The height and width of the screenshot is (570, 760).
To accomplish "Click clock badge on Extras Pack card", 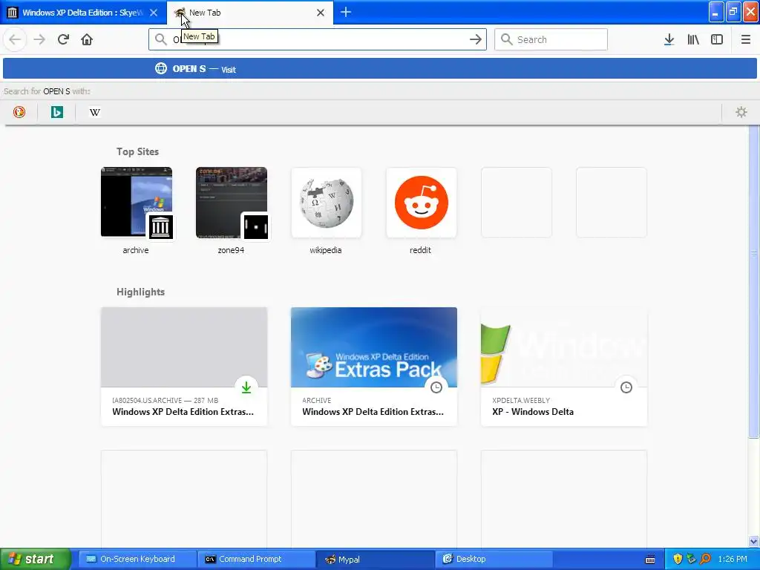I will point(436,387).
